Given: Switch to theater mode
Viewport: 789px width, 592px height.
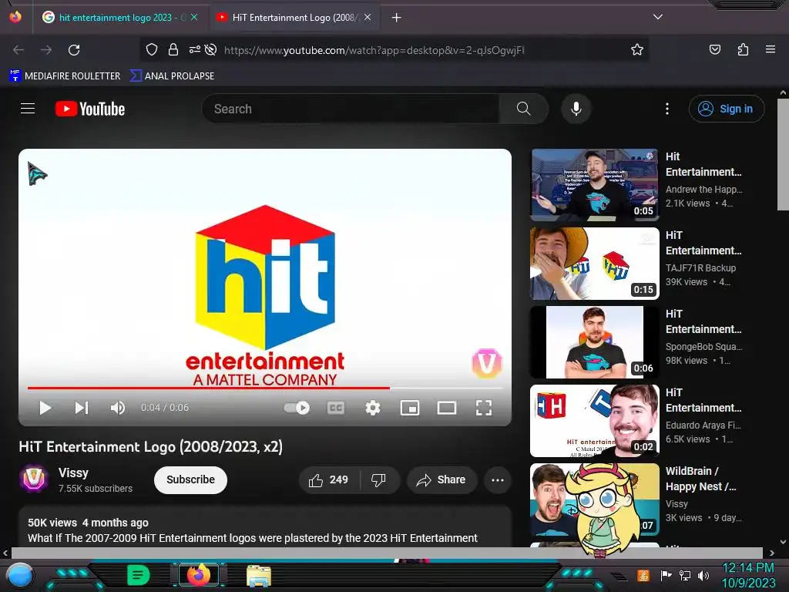Looking at the screenshot, I should (446, 408).
